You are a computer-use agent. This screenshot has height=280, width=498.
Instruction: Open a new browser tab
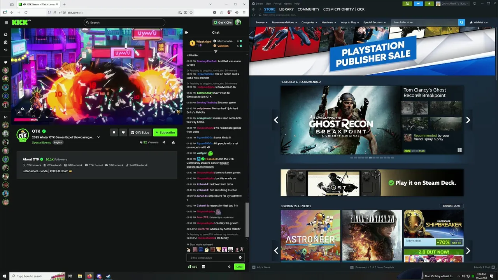(64, 4)
